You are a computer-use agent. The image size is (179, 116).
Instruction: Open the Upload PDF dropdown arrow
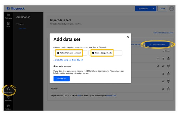tap(154, 9)
